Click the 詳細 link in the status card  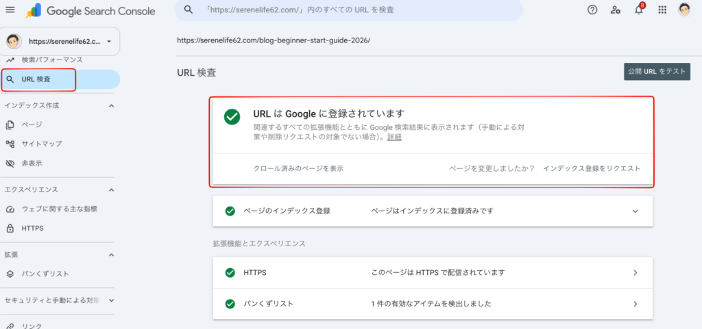394,137
